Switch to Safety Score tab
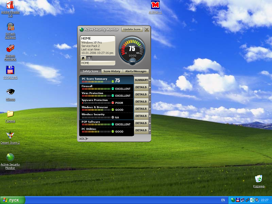 click(90, 71)
